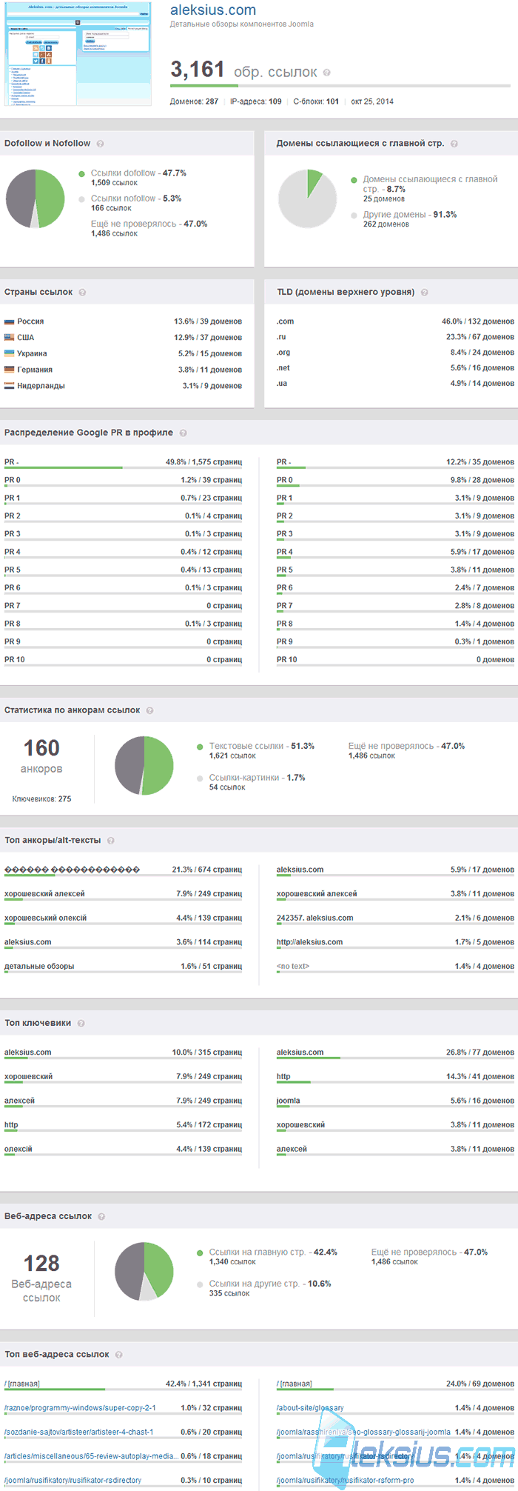The height and width of the screenshot is (1491, 518).
Task: Open help icon beside Статистика по анкорам ссылок
Action: [149, 710]
